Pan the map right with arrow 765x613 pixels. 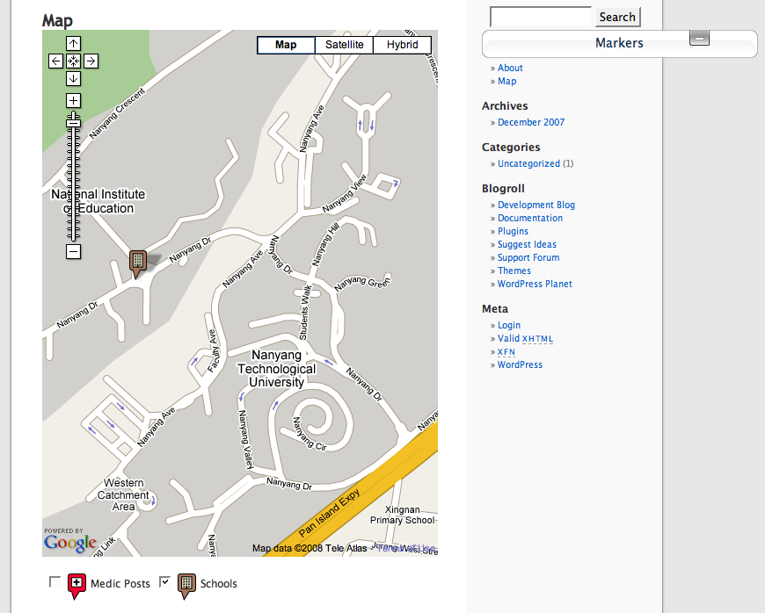(91, 61)
